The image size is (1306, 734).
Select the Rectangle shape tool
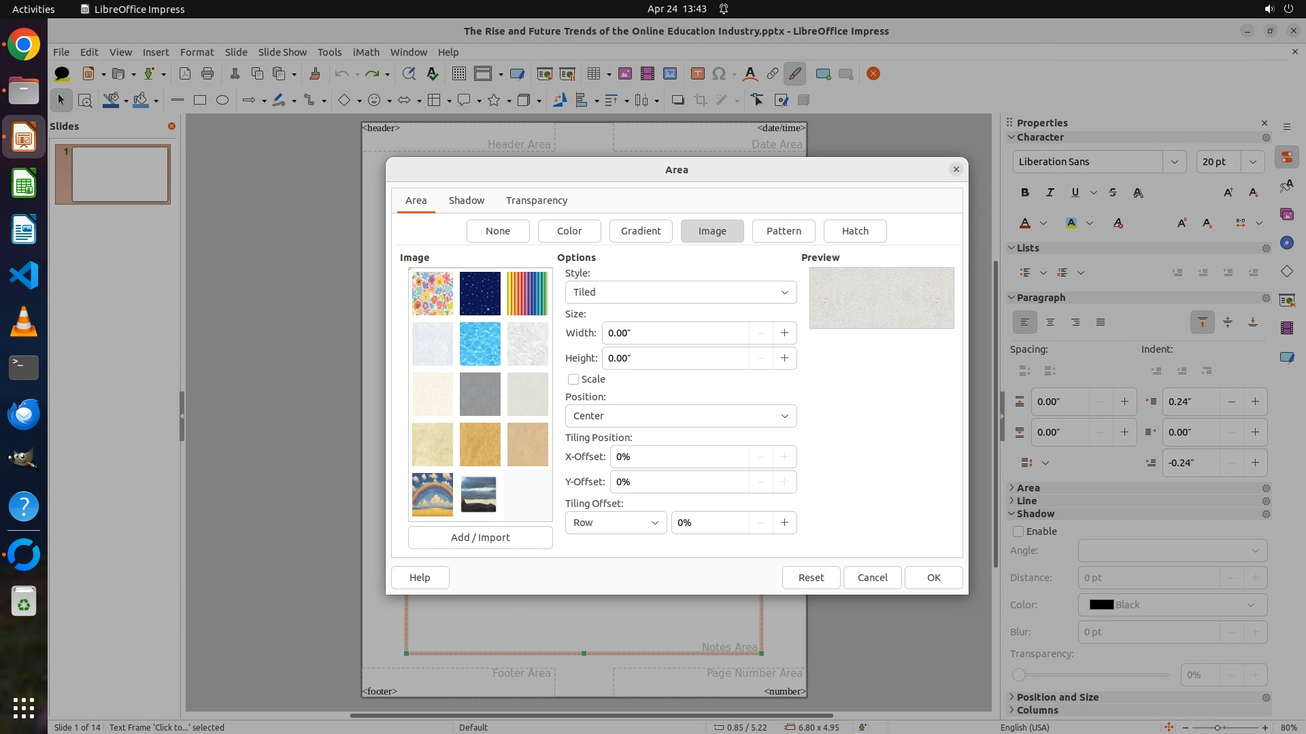click(x=200, y=100)
